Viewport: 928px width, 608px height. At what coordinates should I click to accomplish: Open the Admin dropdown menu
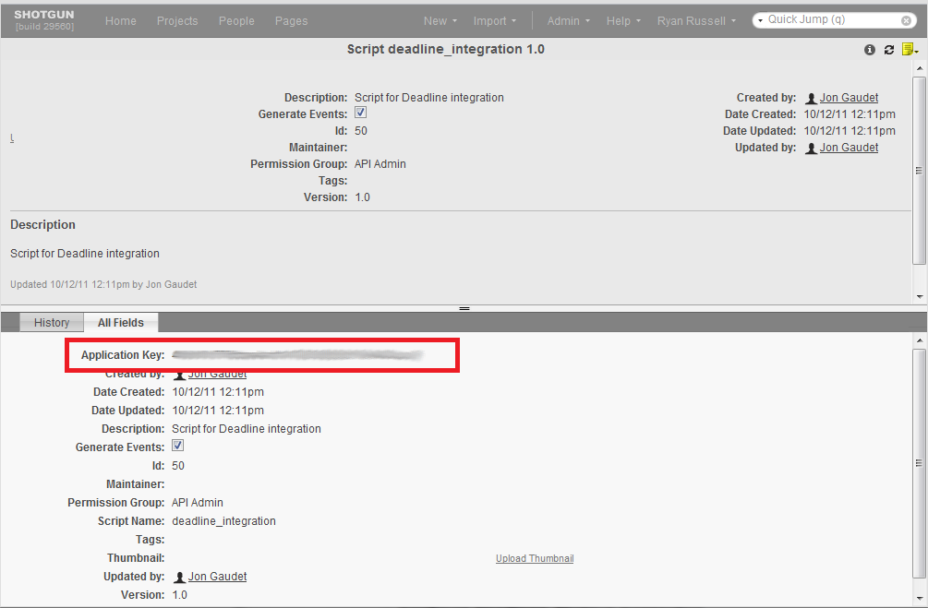[x=568, y=20]
